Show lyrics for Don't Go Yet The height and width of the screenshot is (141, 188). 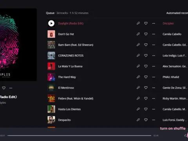[138, 34]
